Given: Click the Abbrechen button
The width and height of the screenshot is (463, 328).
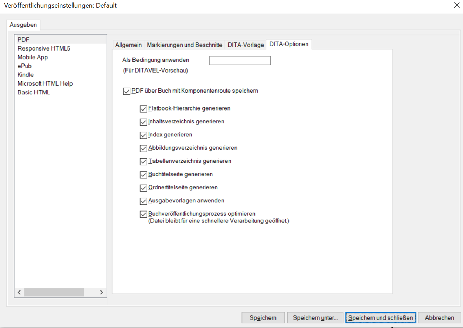Looking at the screenshot, I should pos(439,318).
